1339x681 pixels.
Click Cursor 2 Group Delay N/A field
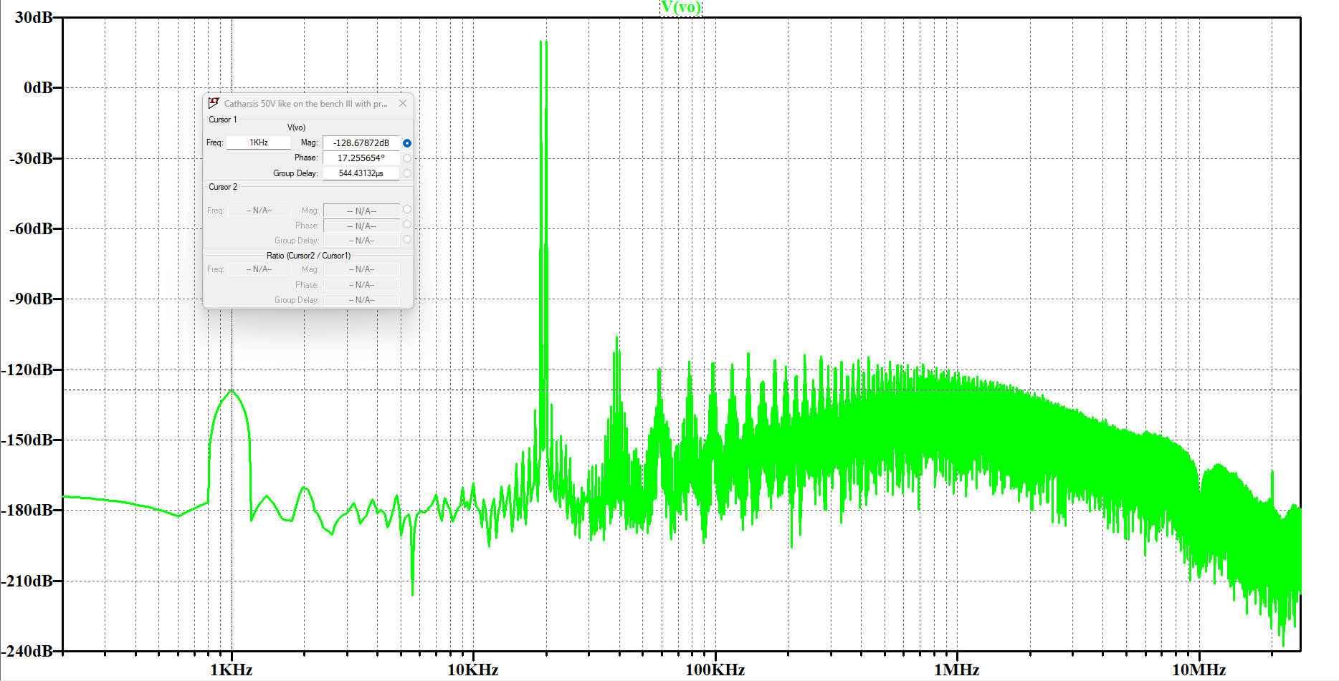tap(361, 241)
